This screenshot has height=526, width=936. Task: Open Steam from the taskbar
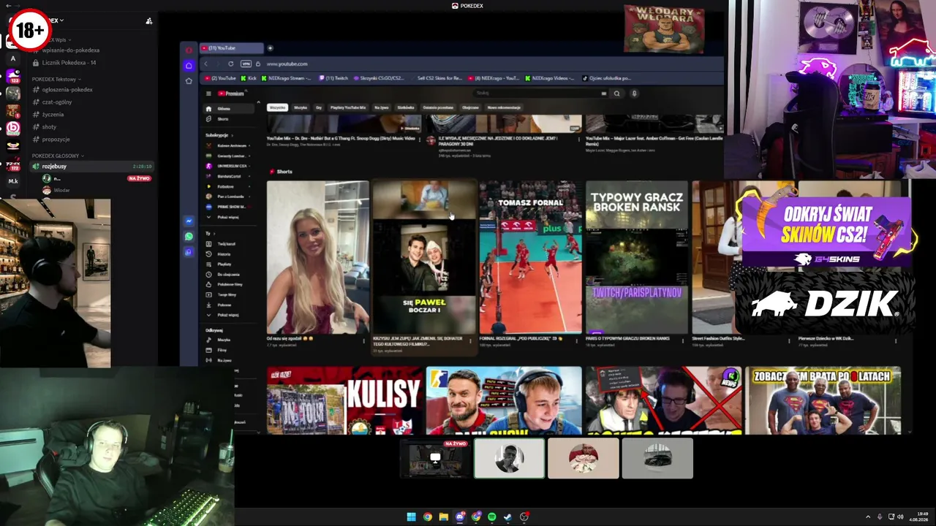point(507,517)
